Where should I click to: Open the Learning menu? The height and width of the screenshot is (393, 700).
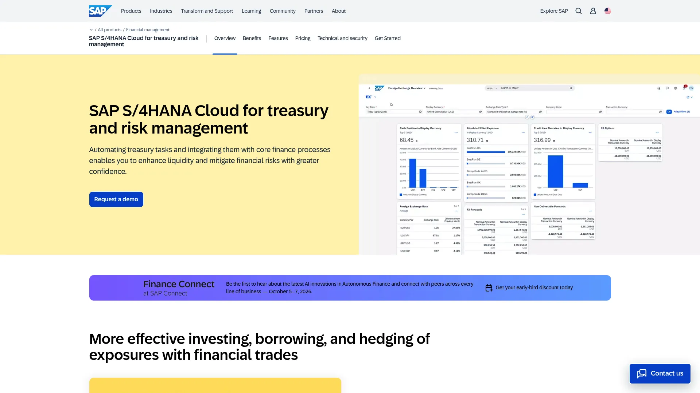pyautogui.click(x=251, y=11)
